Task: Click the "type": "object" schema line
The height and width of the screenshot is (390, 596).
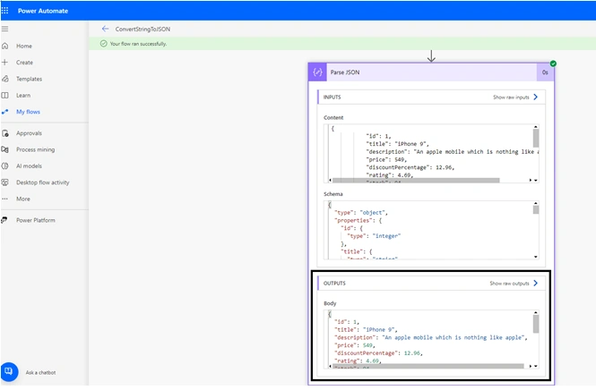Action: pyautogui.click(x=361, y=213)
